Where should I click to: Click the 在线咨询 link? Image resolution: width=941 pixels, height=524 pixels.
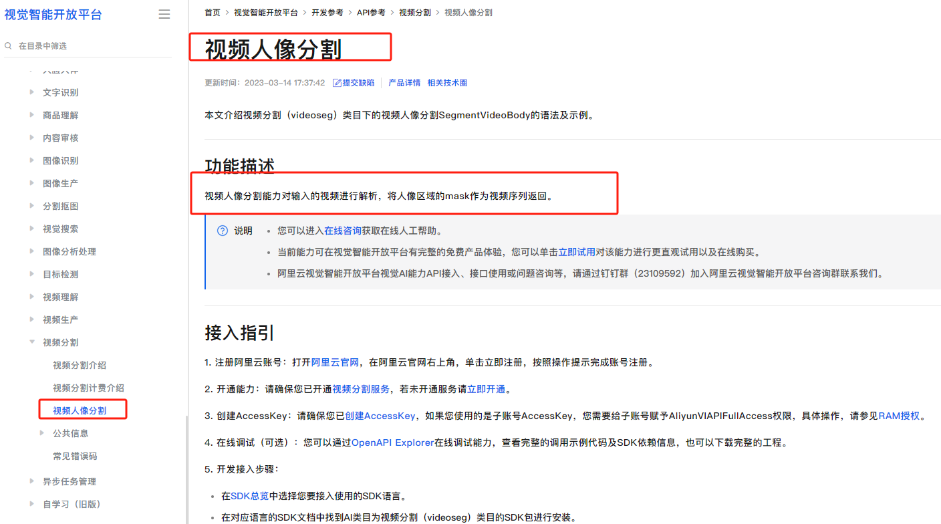point(343,231)
